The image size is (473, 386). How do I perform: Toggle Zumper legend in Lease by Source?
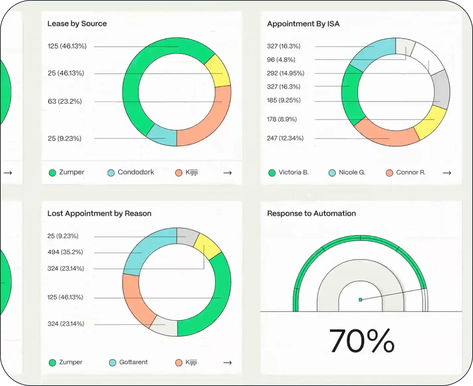[66, 172]
